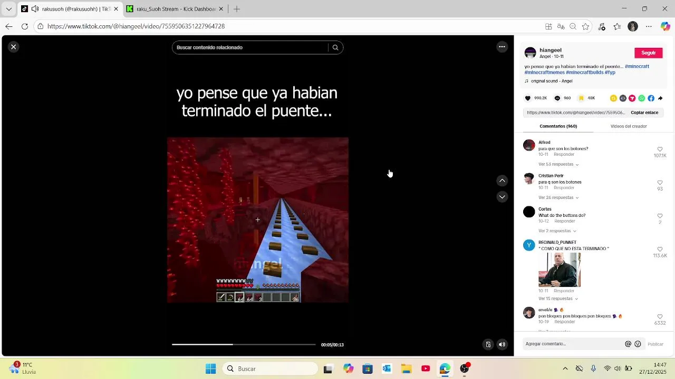Open the weather widget showing 11°C

(22, 368)
